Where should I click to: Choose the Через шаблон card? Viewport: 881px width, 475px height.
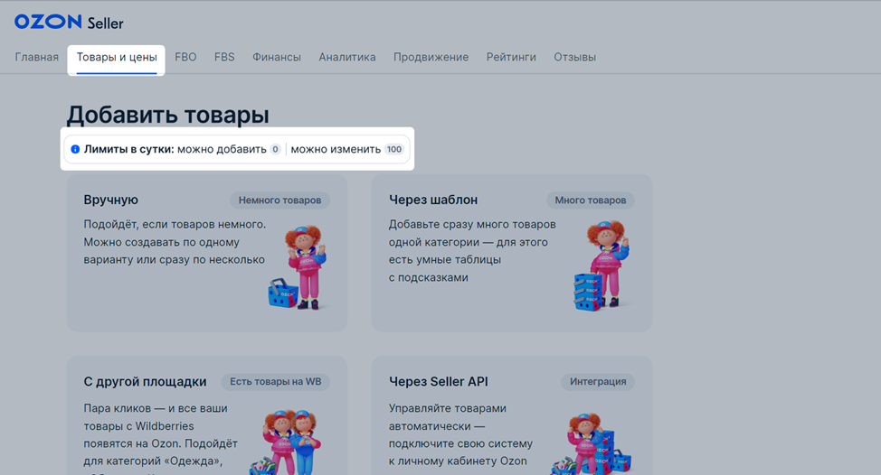pyautogui.click(x=512, y=252)
